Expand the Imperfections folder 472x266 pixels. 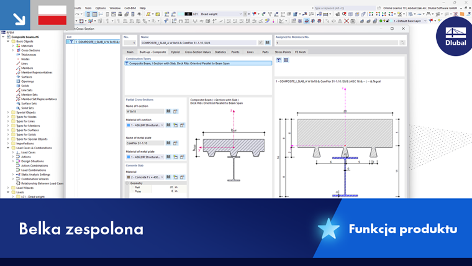pos(8,144)
